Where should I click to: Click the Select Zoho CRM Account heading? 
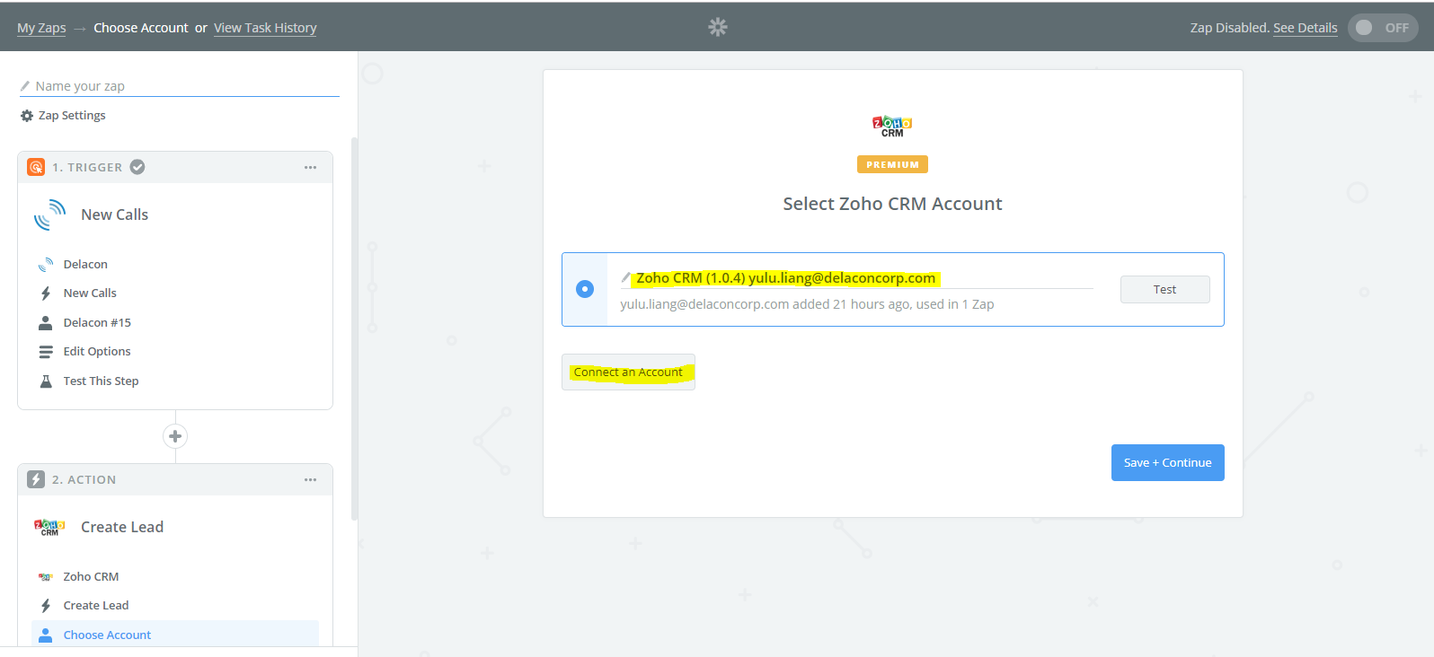click(x=892, y=204)
